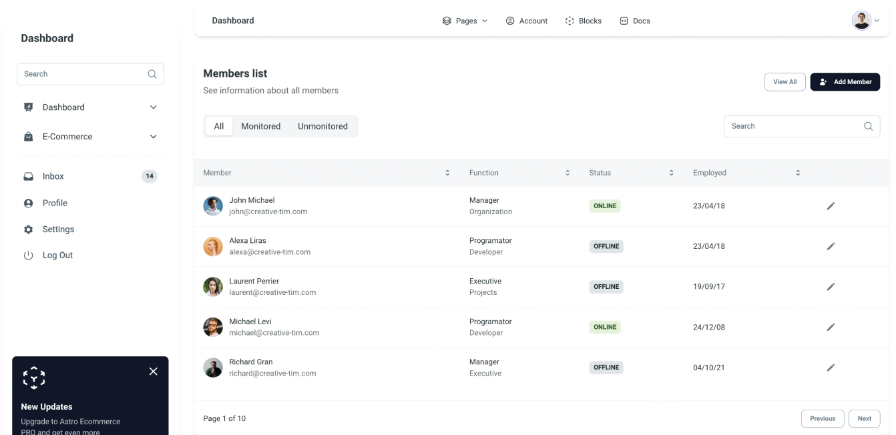Screen dimensions: 896x435
Task: Click the Page 1 of 10 text
Action: click(x=224, y=419)
